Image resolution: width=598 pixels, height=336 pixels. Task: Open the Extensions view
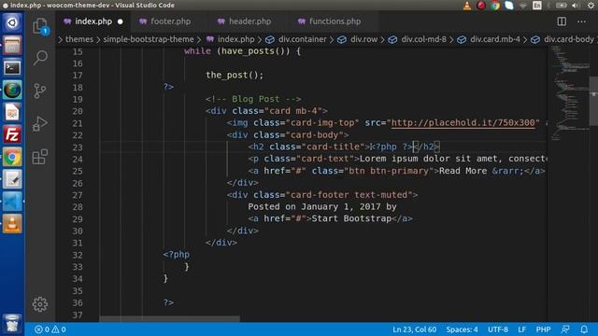coord(40,156)
